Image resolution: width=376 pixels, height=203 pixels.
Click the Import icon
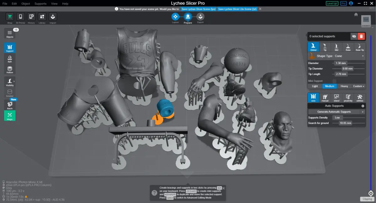(x=53, y=17)
